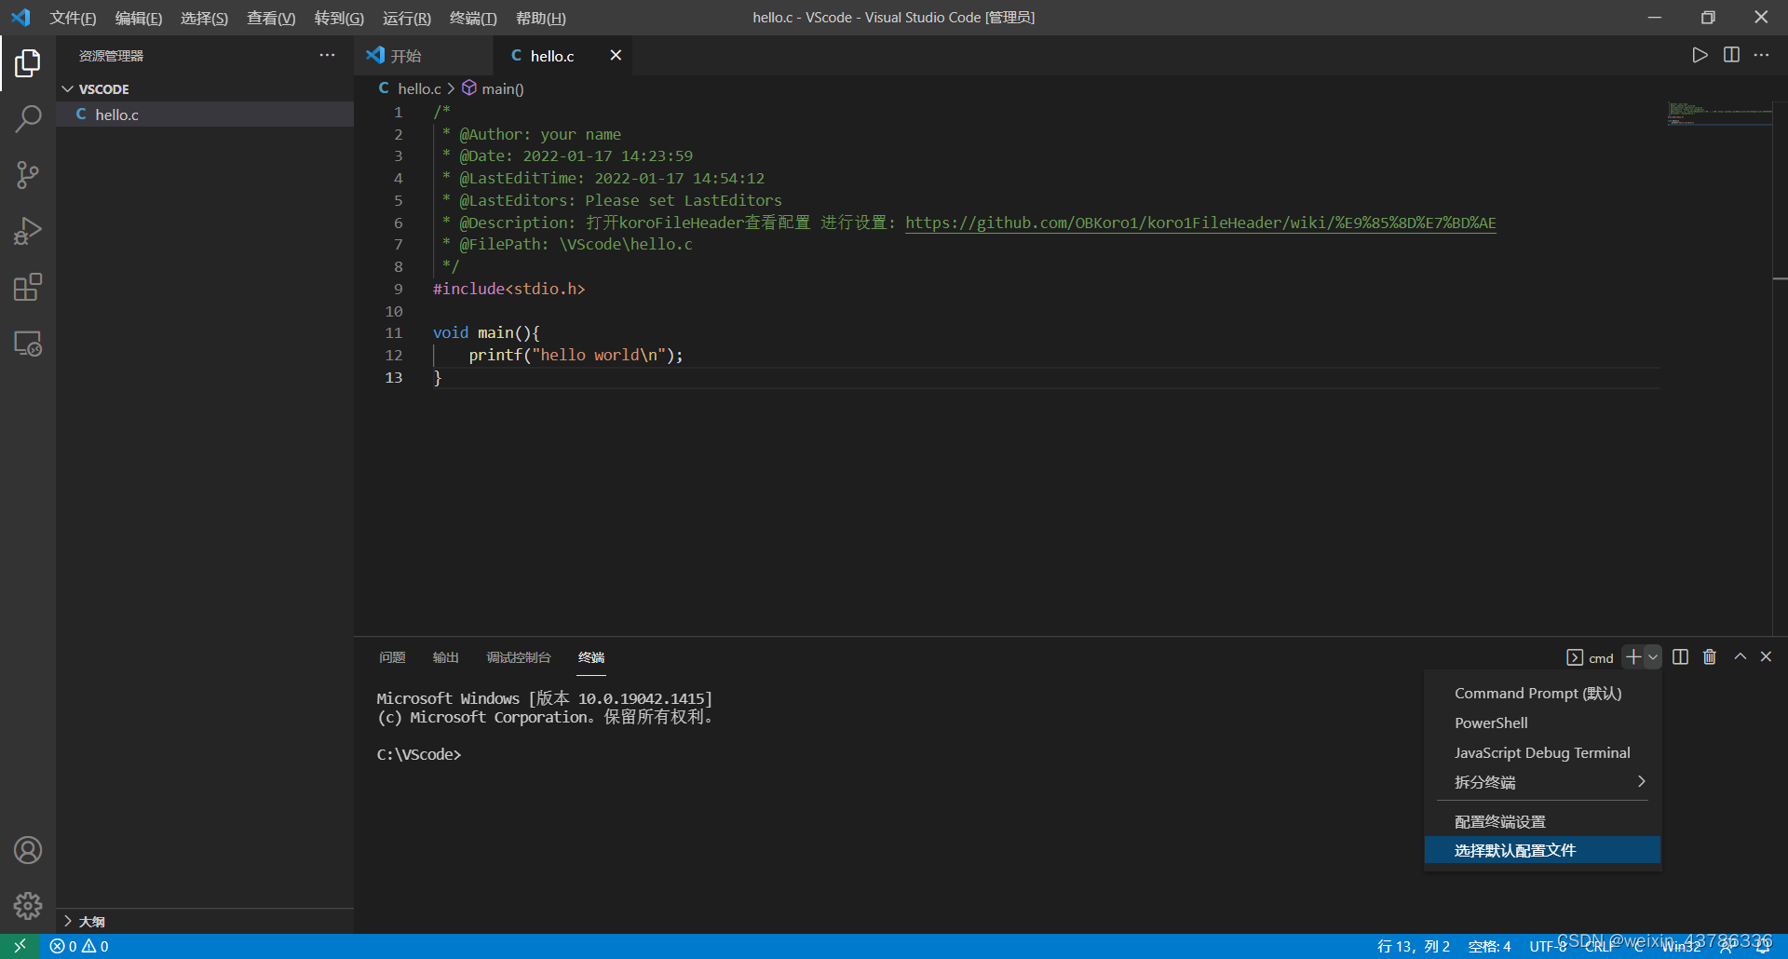The image size is (1788, 959).
Task: Run the C file with play icon
Action: pos(1700,55)
